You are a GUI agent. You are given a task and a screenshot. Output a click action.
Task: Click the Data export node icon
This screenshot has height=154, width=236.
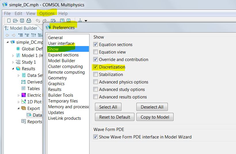[29, 115]
